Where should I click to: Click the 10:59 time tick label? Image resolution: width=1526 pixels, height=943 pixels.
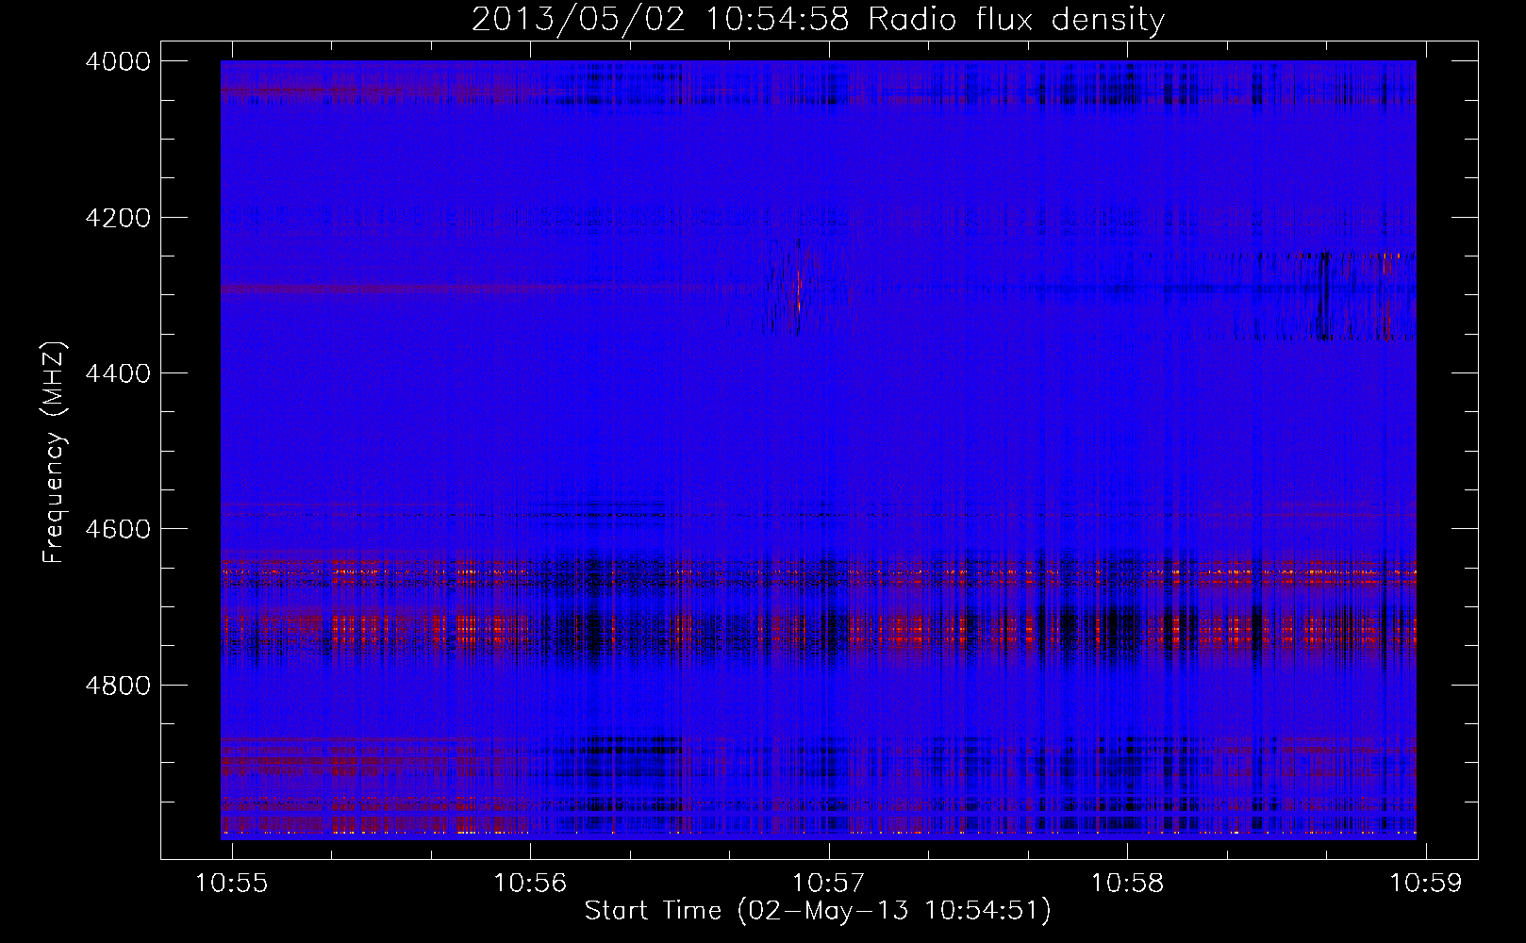1426,884
